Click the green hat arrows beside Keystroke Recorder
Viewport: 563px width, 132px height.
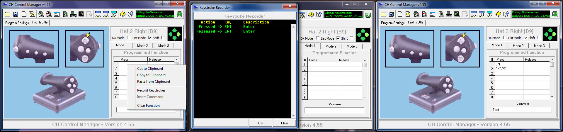point(363,35)
